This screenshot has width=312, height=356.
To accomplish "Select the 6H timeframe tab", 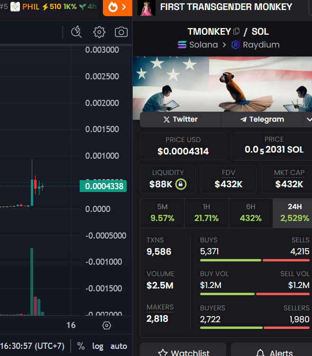I will pyautogui.click(x=251, y=213).
